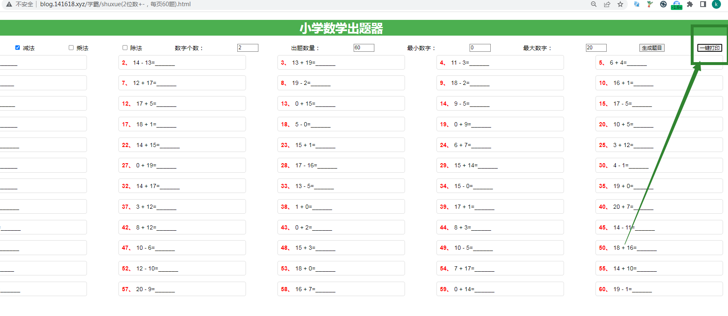
Task: Uncheck the 减法 checkbox
Action: coord(17,48)
